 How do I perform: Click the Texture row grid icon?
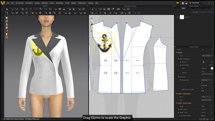212,62
